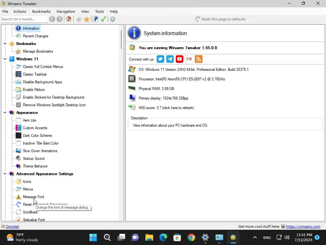The height and width of the screenshot is (245, 326).
Task: Open Manage Bookmarks entry
Action: pyautogui.click(x=38, y=51)
